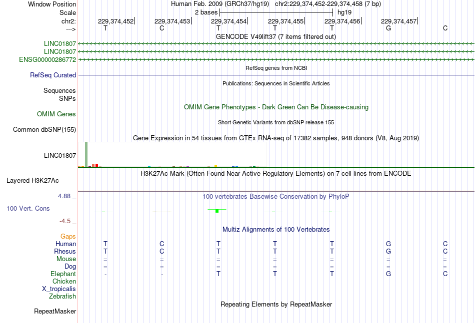Click position label 229,374,452
The image size is (475, 323).
tap(115, 21)
